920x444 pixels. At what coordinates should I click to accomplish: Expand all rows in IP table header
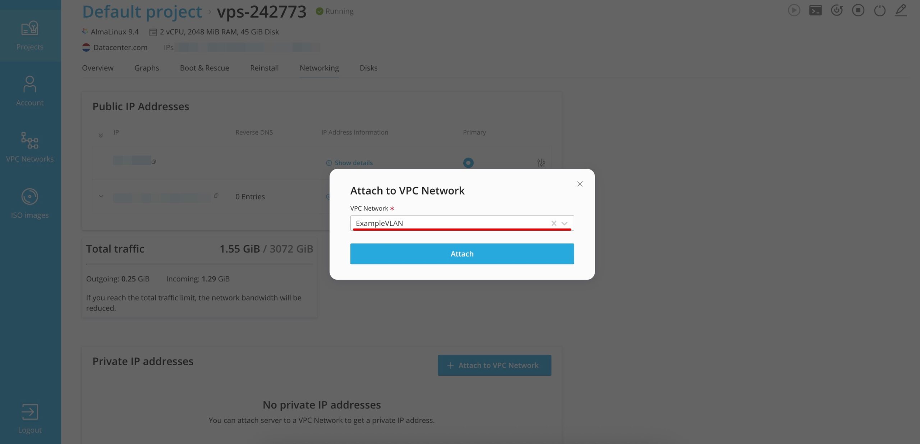(x=101, y=135)
